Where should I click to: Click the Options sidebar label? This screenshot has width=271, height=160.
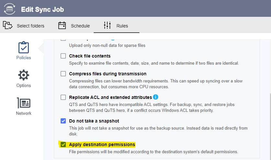(x=24, y=86)
